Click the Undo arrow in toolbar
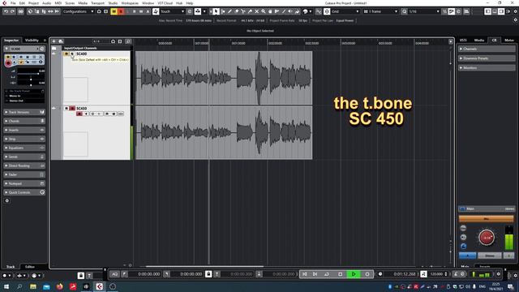Screen dimensions: 519x292 click(x=6, y=11)
